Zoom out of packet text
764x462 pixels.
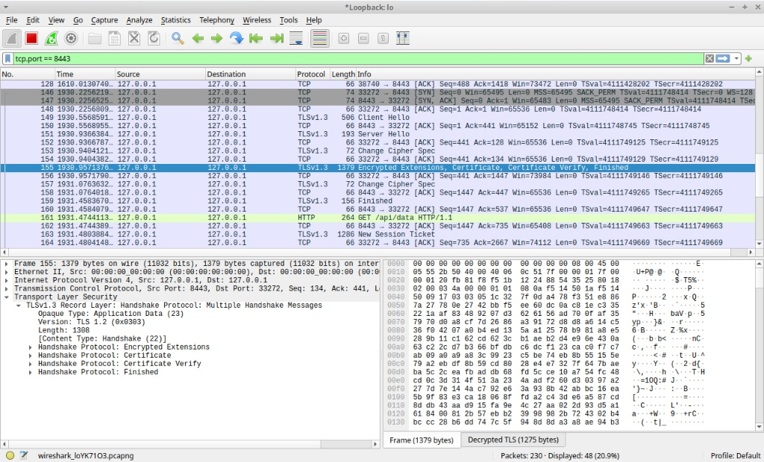pyautogui.click(x=363, y=39)
